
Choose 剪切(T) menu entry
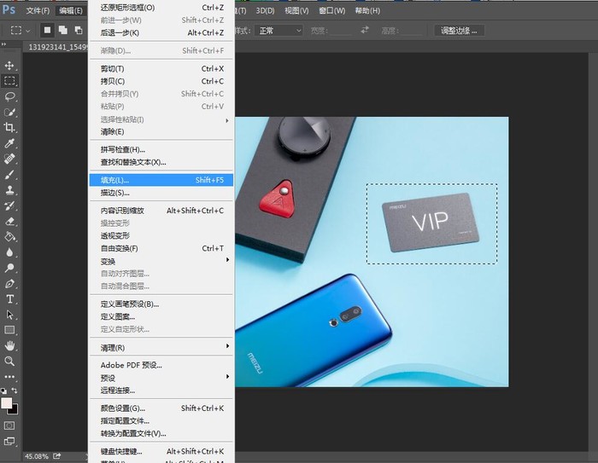(161, 69)
